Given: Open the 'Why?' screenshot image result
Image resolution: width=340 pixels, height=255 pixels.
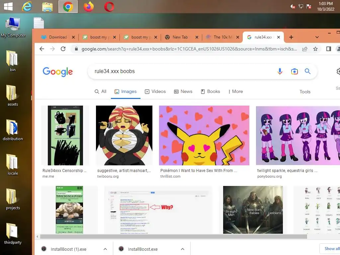Looking at the screenshot, I should click(158, 210).
